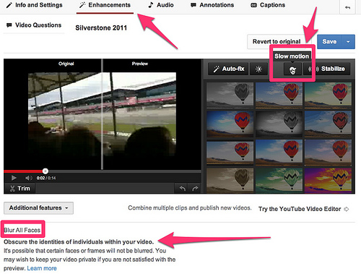
Task: Expand the Save button dropdown arrow
Action: (x=348, y=41)
